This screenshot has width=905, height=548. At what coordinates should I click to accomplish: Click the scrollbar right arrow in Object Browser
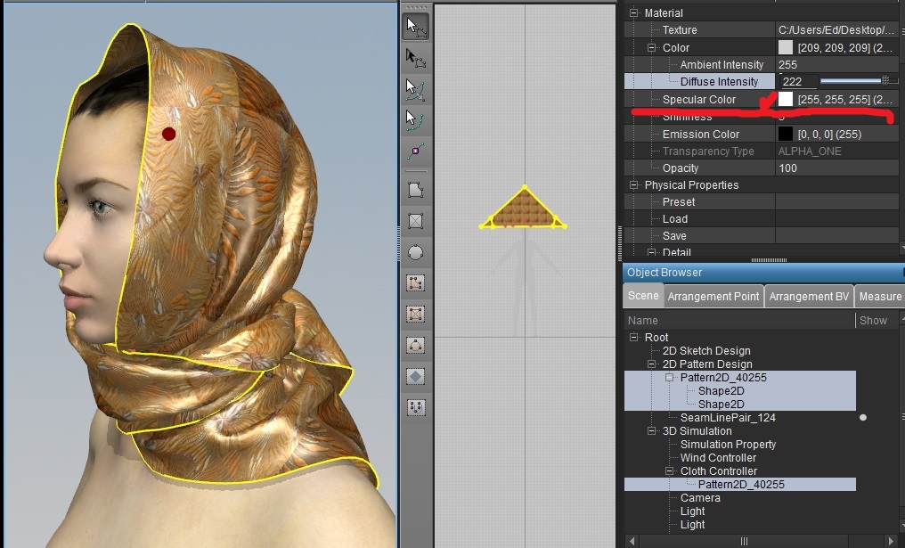[891, 541]
